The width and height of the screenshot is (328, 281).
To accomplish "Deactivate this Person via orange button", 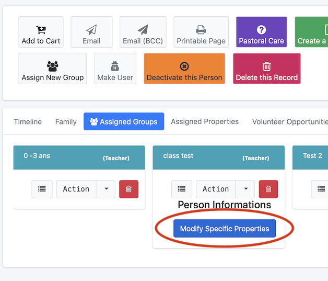I will 184,69.
